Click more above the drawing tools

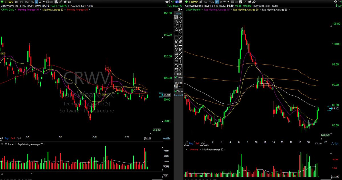coord(178,13)
